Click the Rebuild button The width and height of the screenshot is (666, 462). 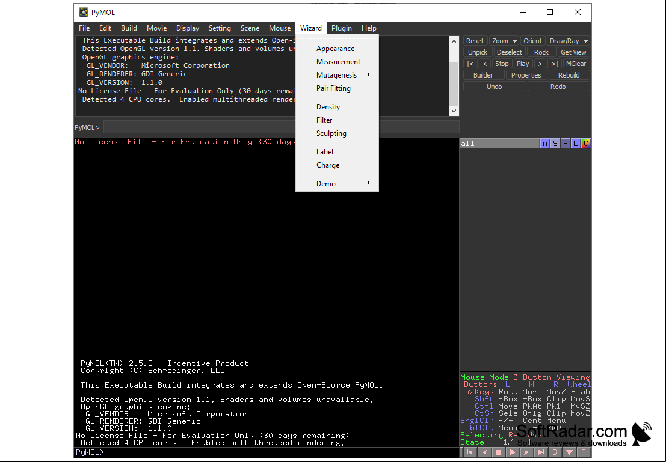pyautogui.click(x=569, y=75)
